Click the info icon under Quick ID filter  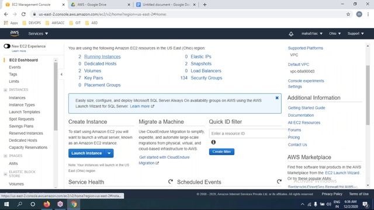click(x=213, y=142)
